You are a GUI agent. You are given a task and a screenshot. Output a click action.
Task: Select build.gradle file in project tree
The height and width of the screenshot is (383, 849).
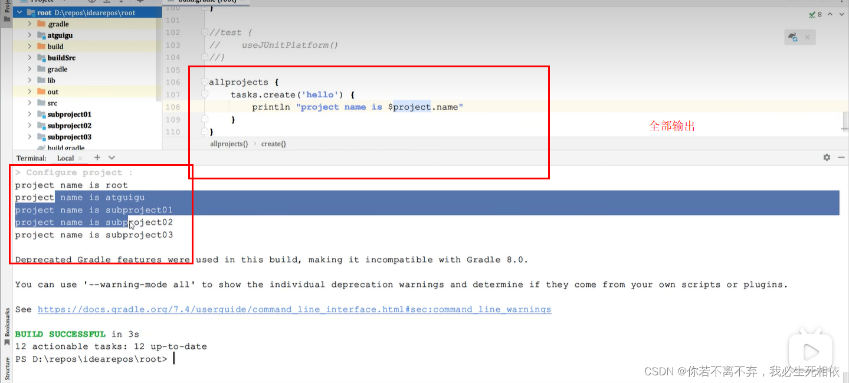(x=65, y=148)
